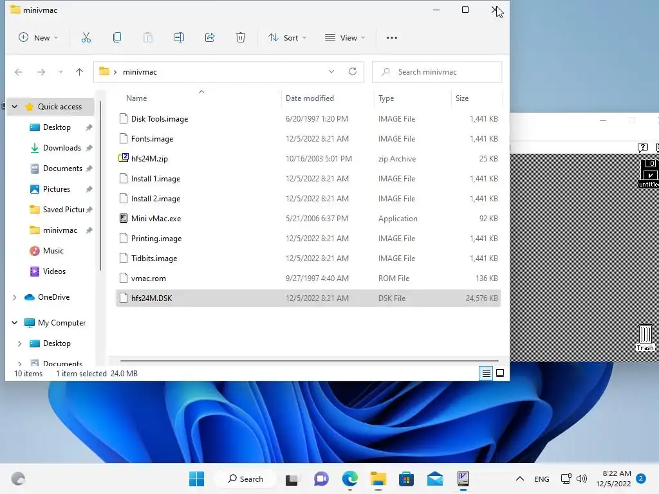Expand the OneDrive tree node
The image size is (659, 494).
[14, 297]
